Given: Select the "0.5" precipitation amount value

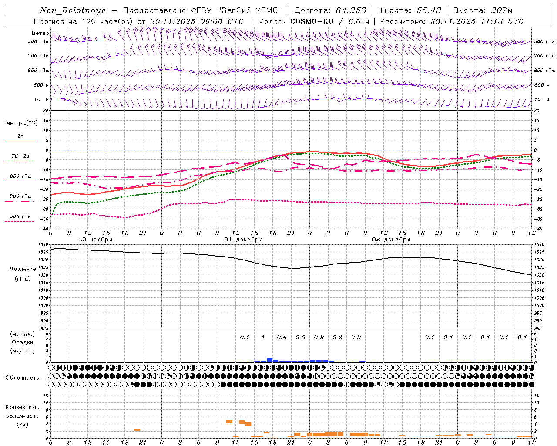Looking at the screenshot, I should click(x=300, y=338).
